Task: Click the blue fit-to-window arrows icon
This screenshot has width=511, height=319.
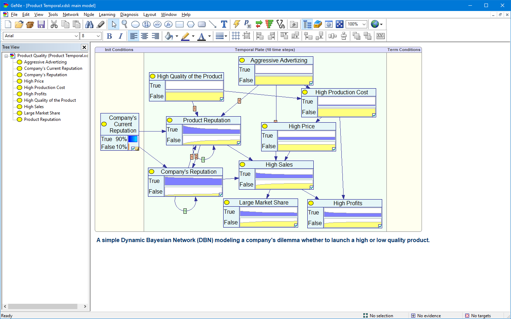Action: coord(340,24)
